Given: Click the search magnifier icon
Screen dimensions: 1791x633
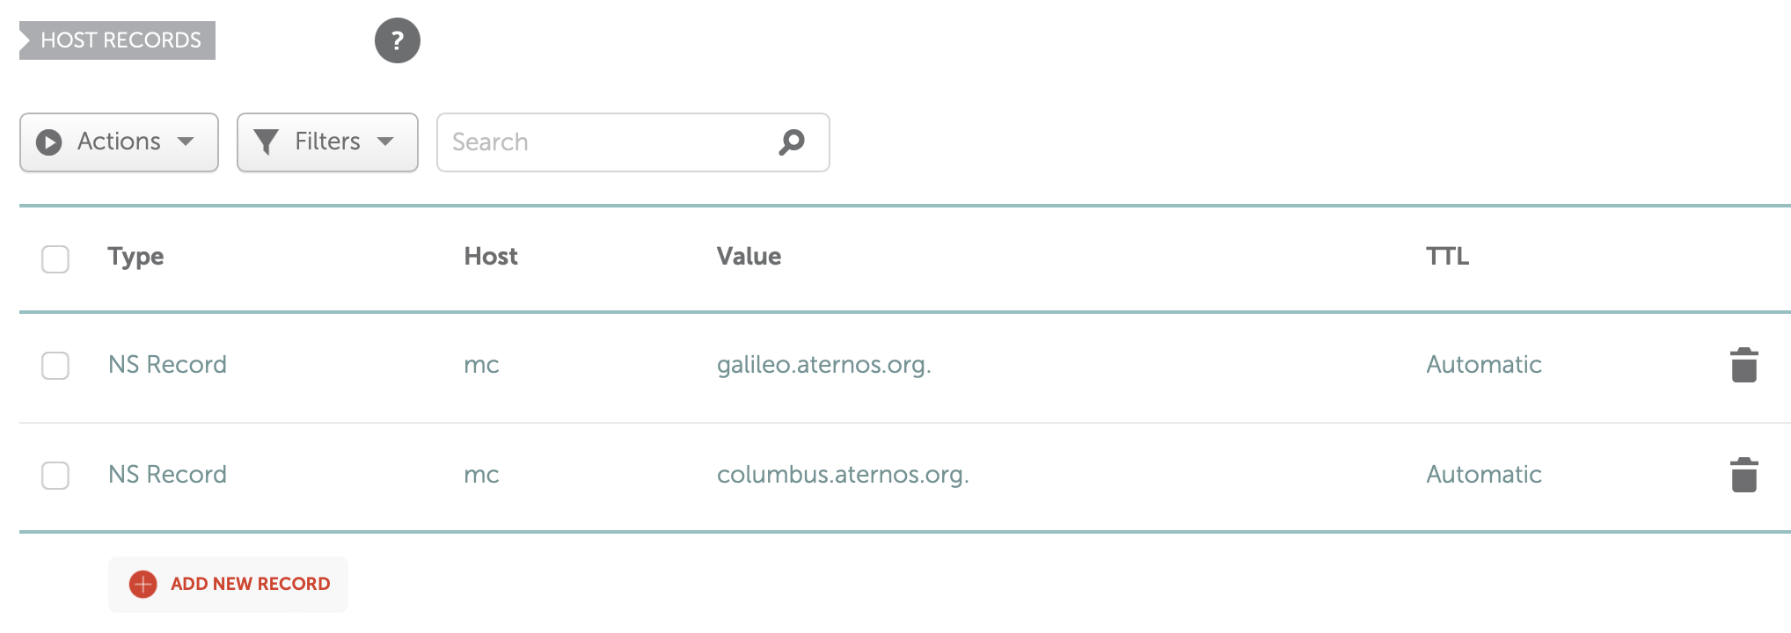Looking at the screenshot, I should click(x=792, y=142).
